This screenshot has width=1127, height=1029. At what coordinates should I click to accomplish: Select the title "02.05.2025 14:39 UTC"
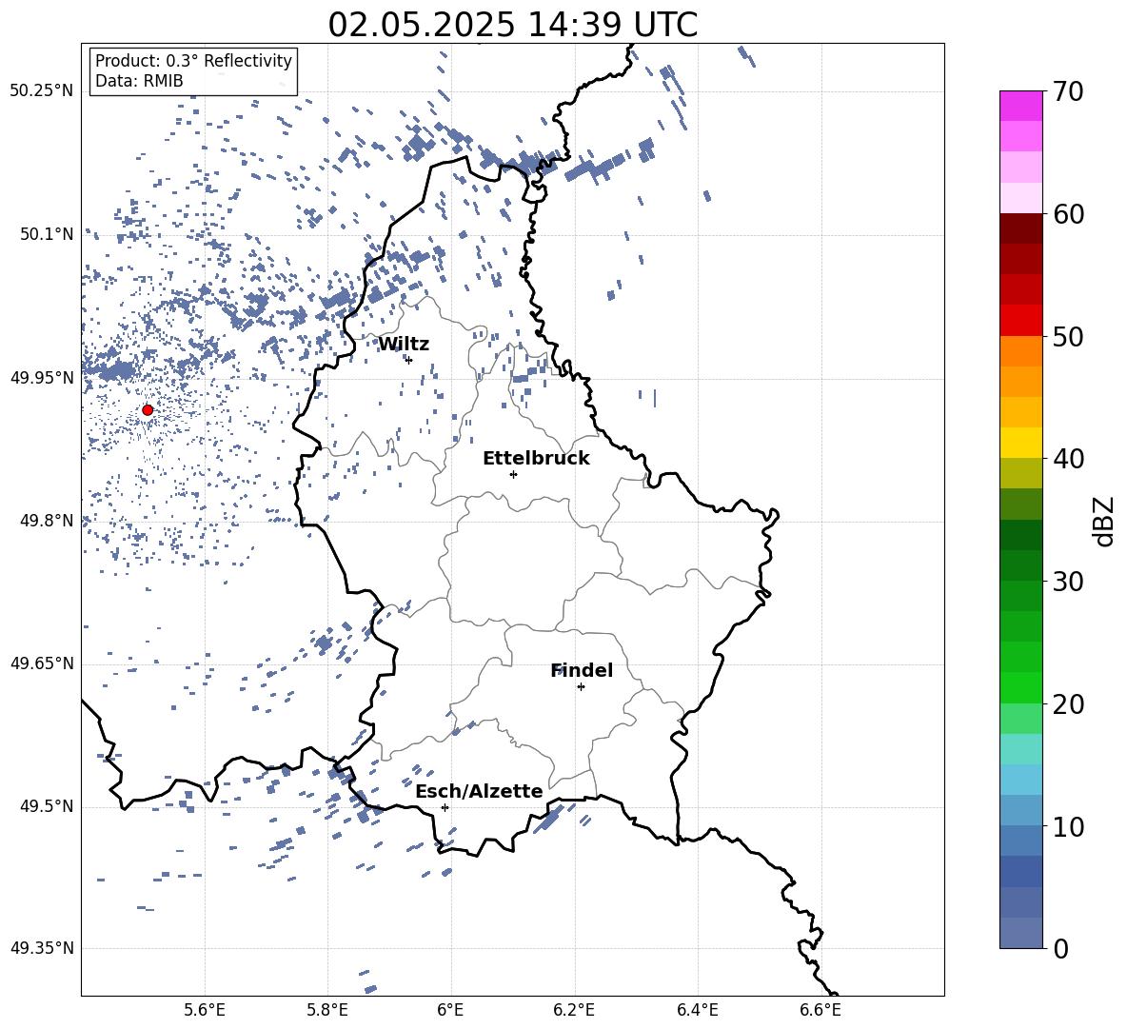512,25
